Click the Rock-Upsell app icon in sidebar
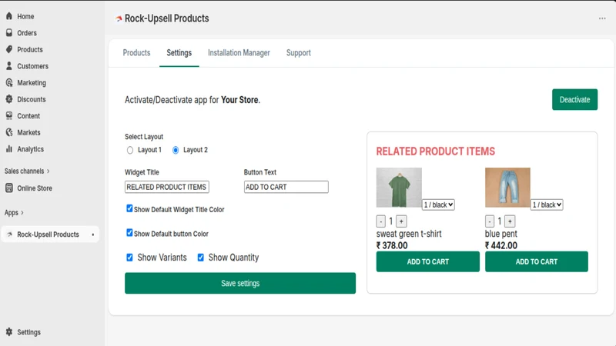The width and height of the screenshot is (616, 346). [x=9, y=235]
